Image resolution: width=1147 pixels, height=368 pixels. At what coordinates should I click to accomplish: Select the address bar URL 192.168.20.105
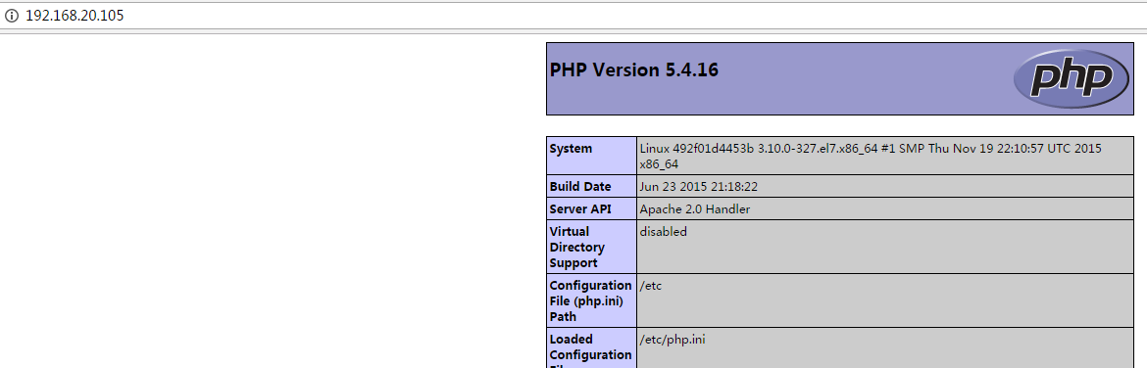click(75, 16)
